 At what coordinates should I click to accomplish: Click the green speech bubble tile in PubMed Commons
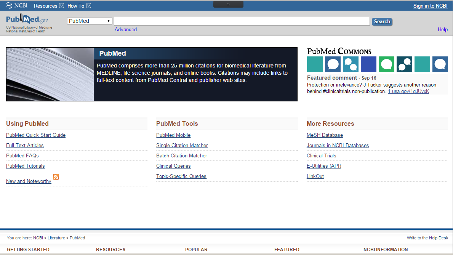(386, 64)
